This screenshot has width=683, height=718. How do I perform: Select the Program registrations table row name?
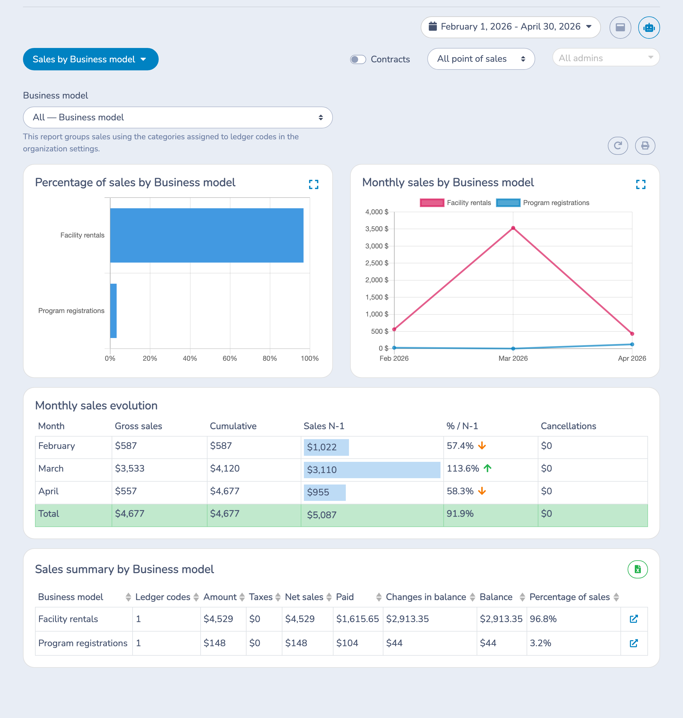(83, 643)
